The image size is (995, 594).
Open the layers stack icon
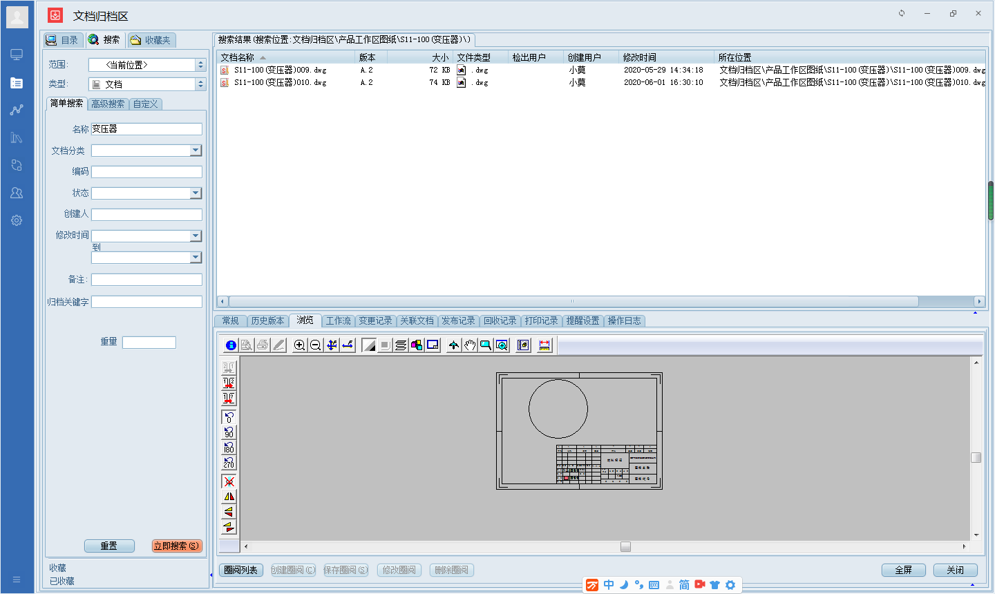click(401, 345)
